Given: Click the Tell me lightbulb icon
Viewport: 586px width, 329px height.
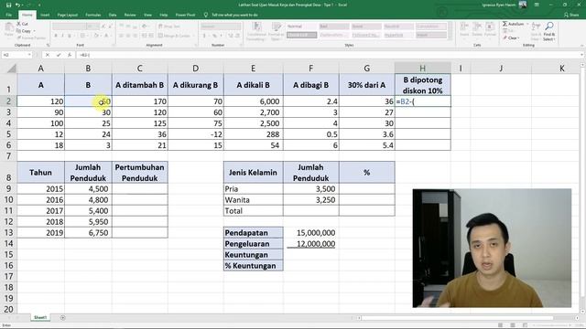Looking at the screenshot, I should [206, 15].
